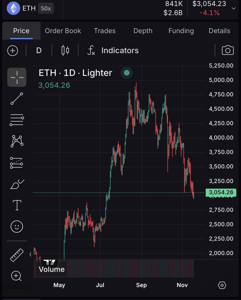Open the horizontal lines drawing tool
The width and height of the screenshot is (241, 300).
[x=17, y=119]
